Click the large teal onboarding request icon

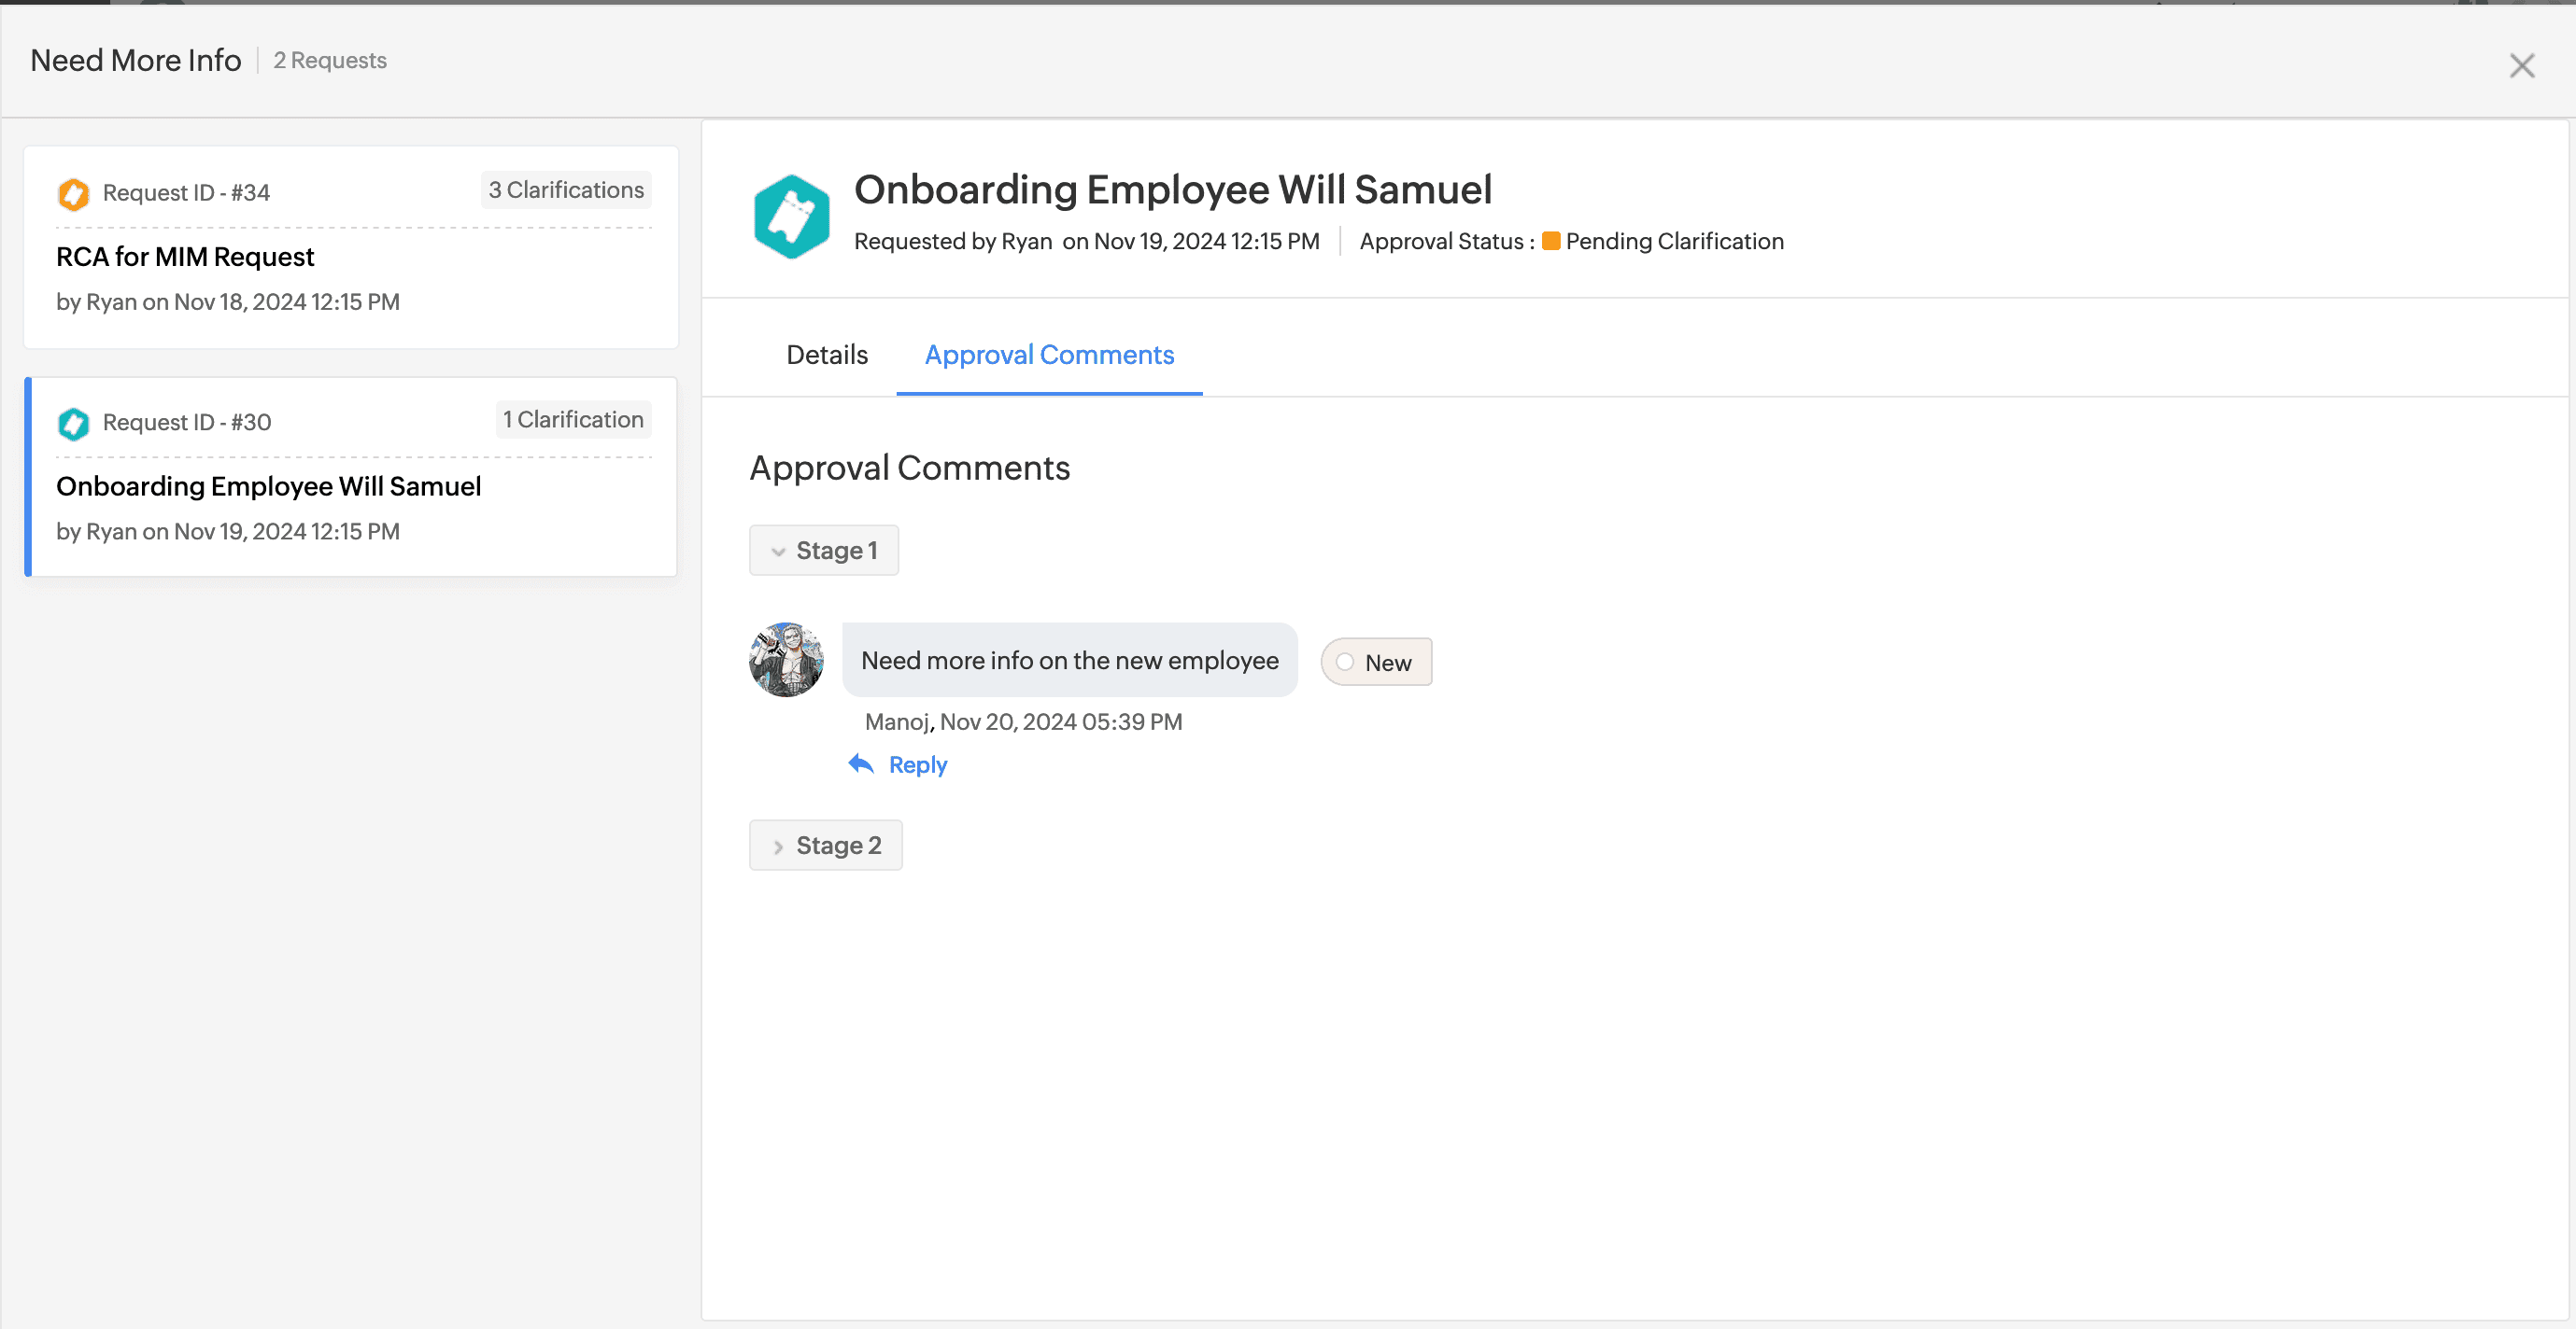[x=791, y=217]
